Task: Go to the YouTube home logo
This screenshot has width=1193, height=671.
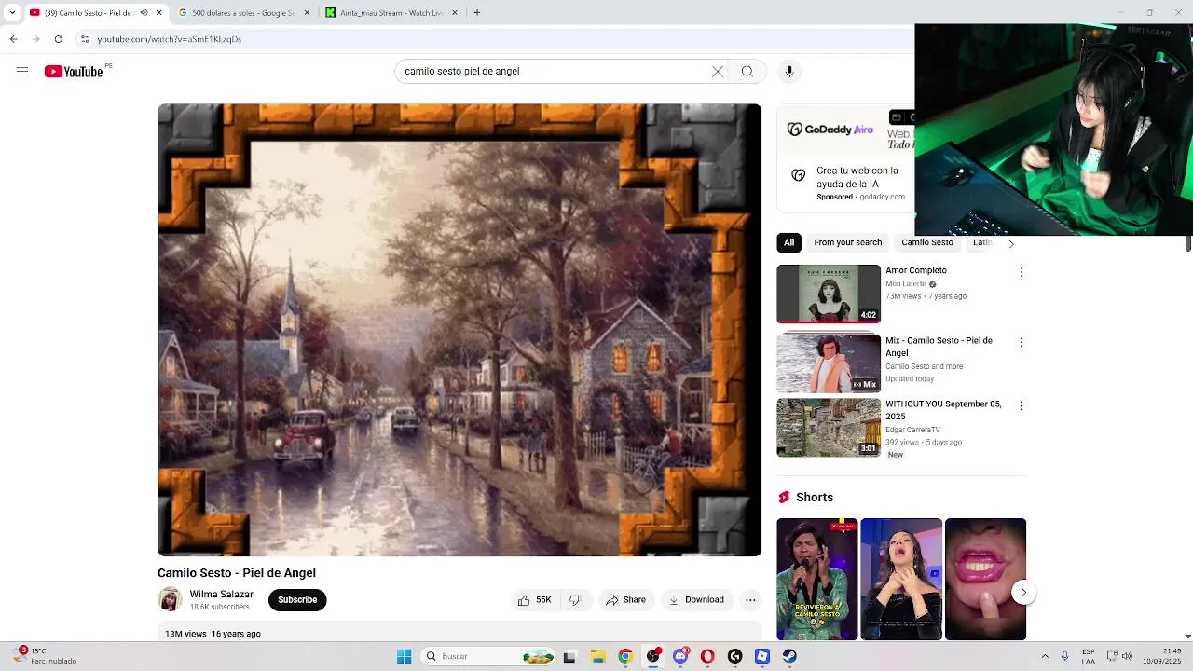Action: 74,72
